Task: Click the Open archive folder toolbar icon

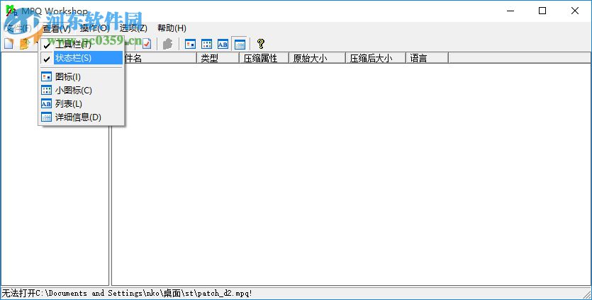Action: [25, 44]
